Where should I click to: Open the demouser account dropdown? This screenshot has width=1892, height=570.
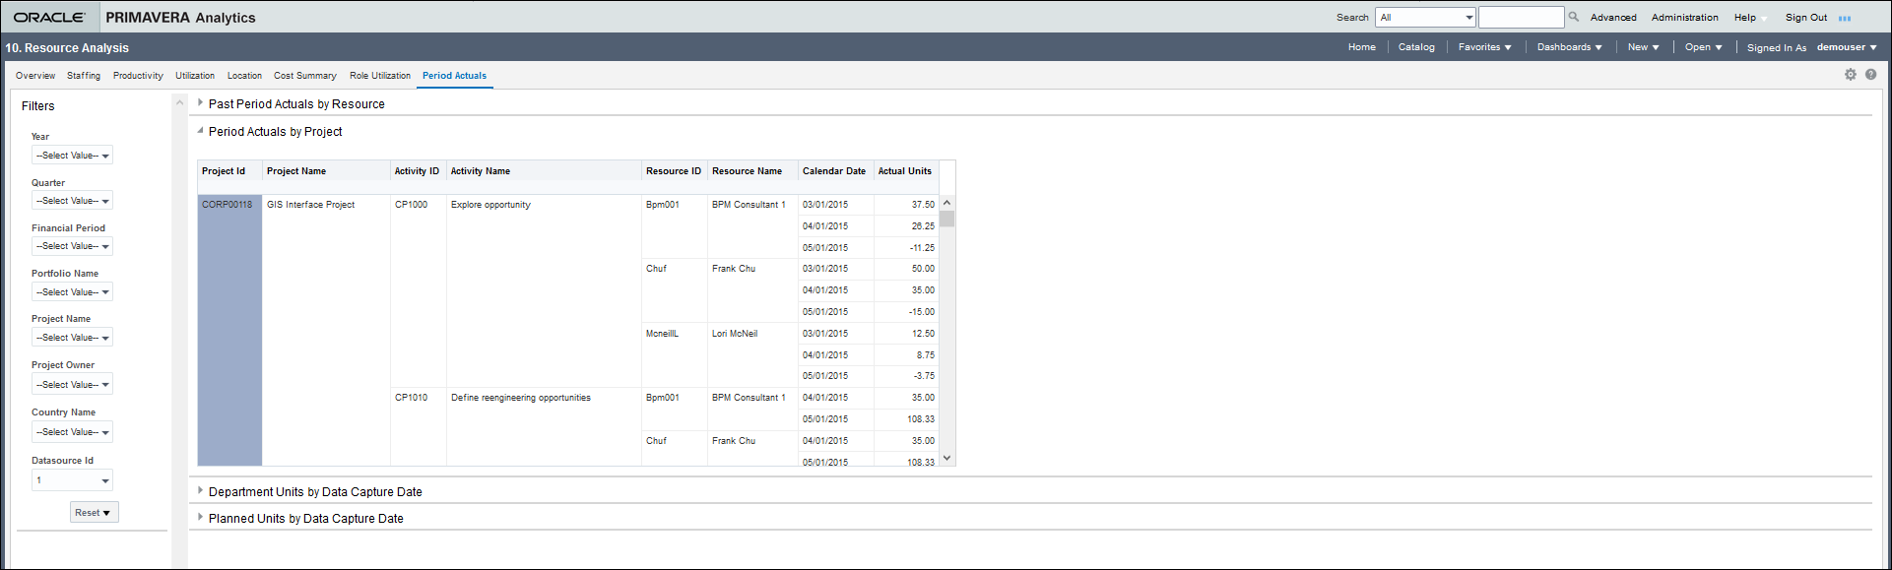(x=1847, y=47)
